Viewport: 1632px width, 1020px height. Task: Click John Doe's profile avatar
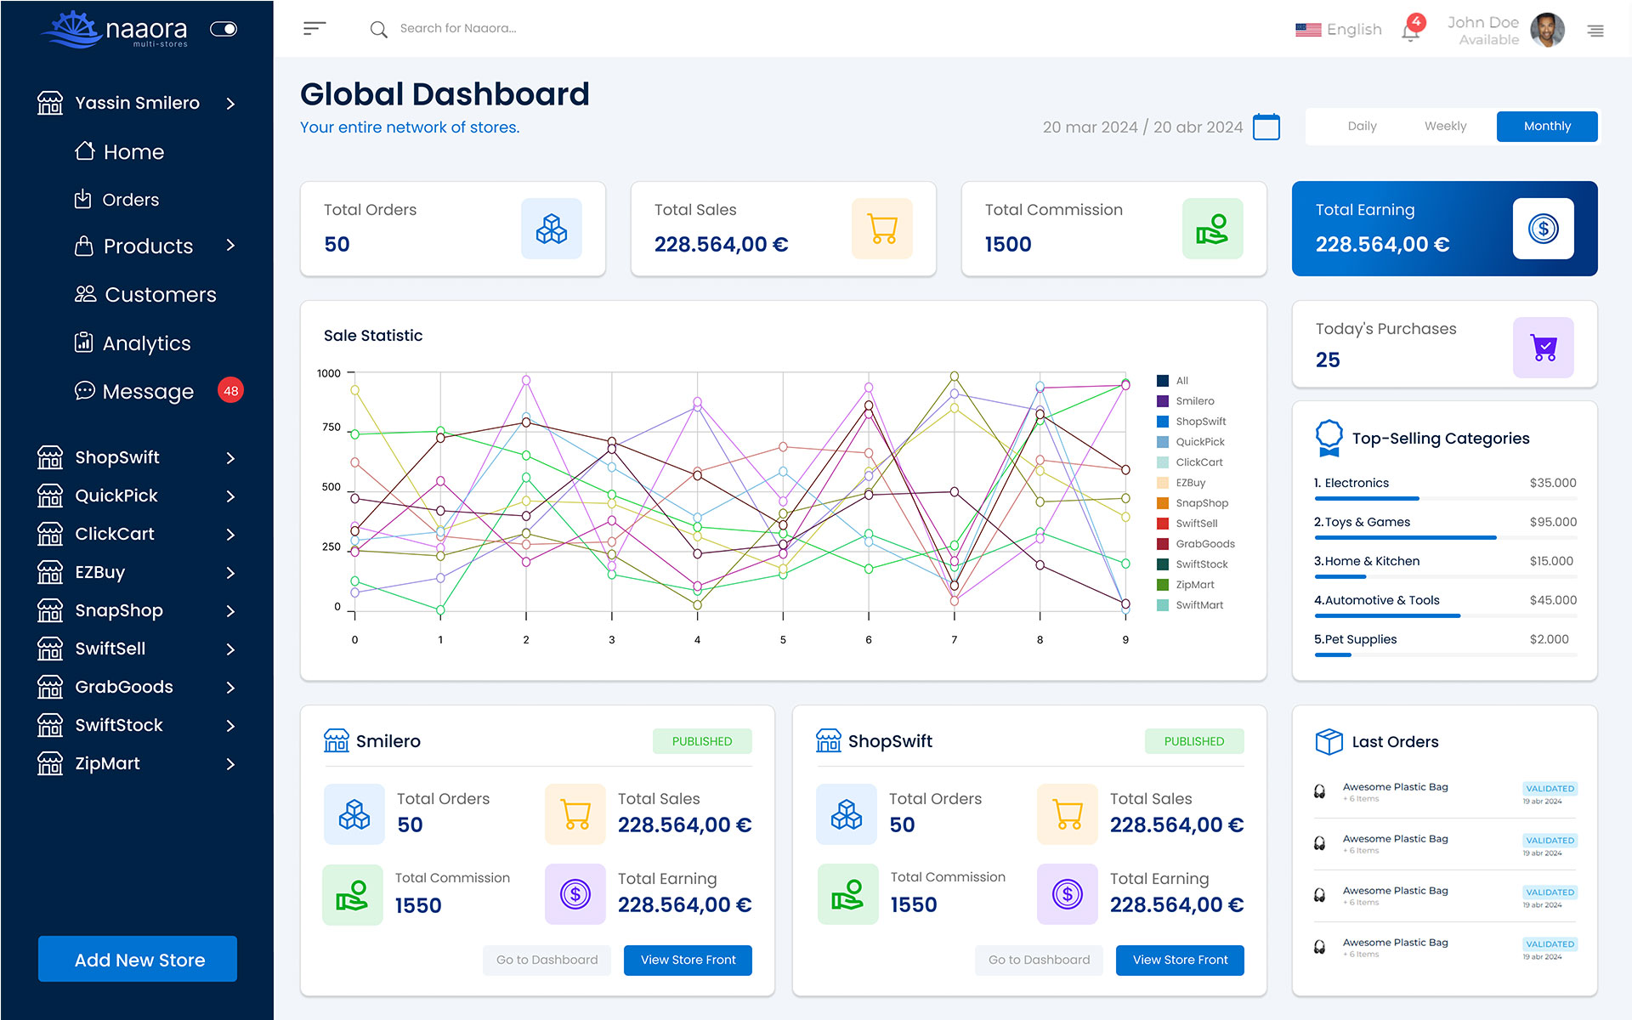coord(1547,31)
